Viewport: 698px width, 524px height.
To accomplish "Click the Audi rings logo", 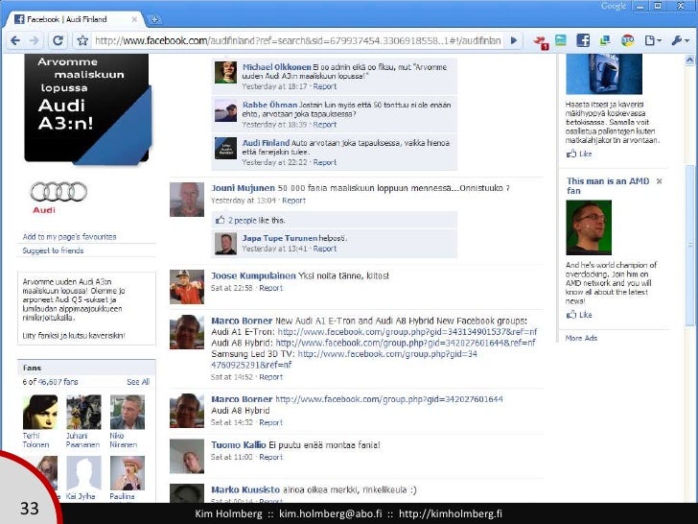I will point(58,192).
